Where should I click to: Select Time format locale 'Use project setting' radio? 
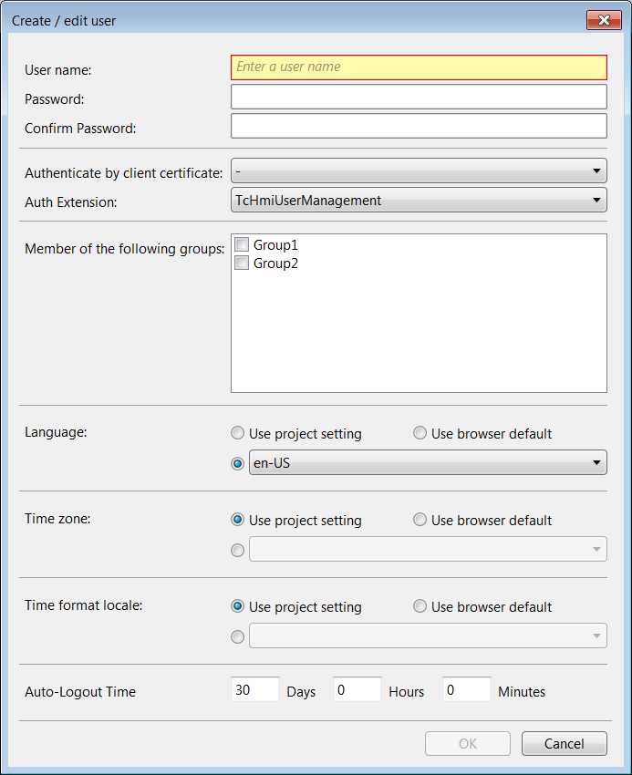click(x=237, y=606)
